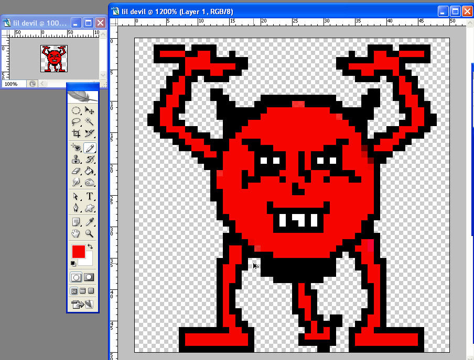Activate the Crop tool
The height and width of the screenshot is (360, 474).
(76, 133)
